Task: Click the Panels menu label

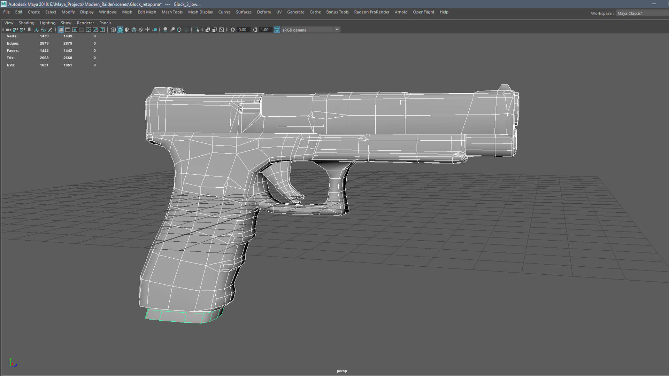Action: pos(105,23)
